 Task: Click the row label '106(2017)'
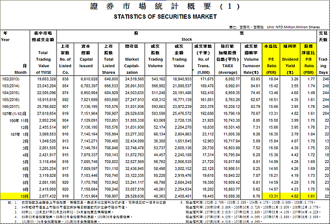coord(11,107)
